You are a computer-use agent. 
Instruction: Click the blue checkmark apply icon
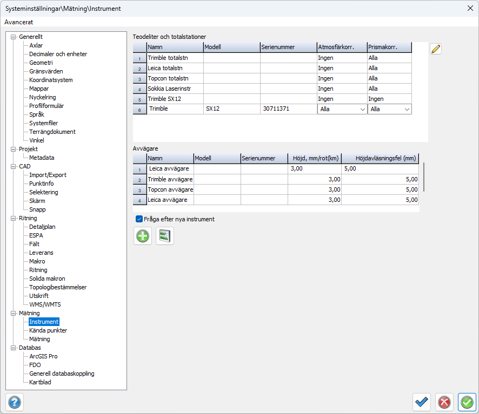(x=422, y=402)
